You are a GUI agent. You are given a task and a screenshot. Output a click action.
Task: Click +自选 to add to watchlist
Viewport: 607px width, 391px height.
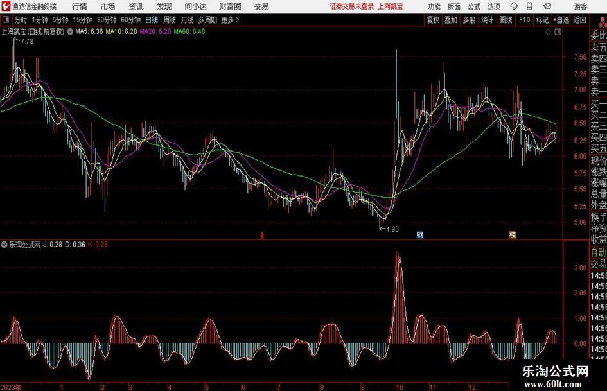pos(561,20)
